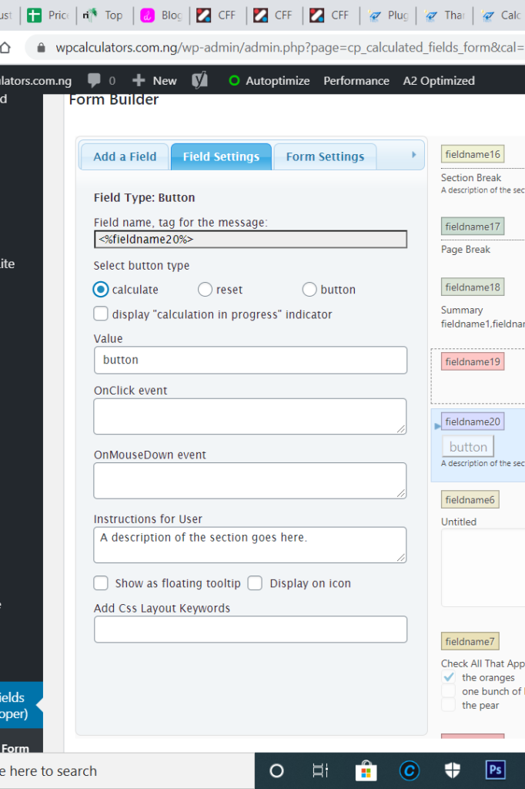The image size is (525, 789).
Task: Uncheck the oranges option in preview
Action: click(449, 677)
